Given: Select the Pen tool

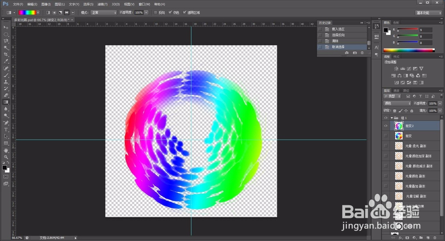Looking at the screenshot, I should pyautogui.click(x=6, y=123).
